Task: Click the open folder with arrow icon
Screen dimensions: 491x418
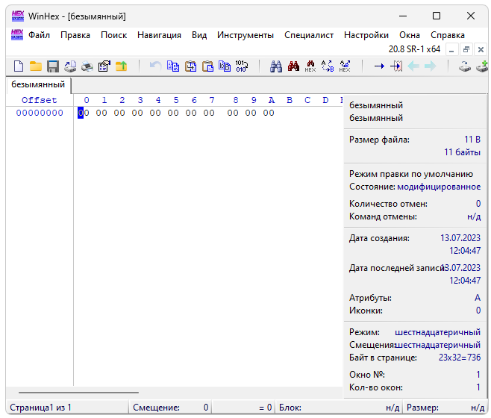Action: [x=121, y=66]
